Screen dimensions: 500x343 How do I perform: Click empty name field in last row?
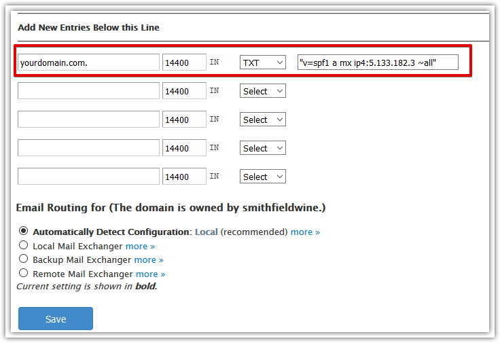tap(88, 177)
